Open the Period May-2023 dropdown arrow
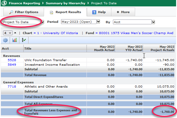The height and width of the screenshot is (118, 177). 98,22
